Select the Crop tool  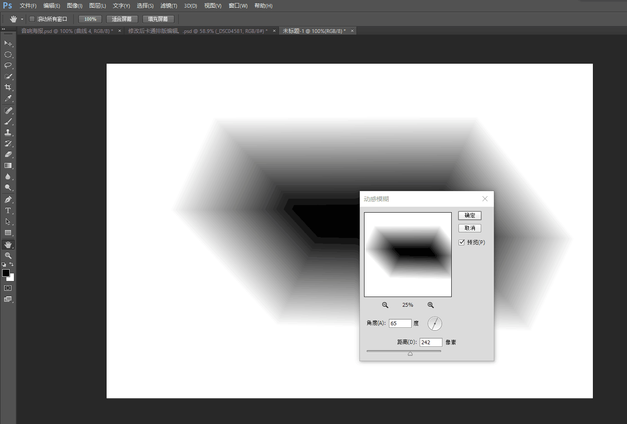tap(8, 87)
